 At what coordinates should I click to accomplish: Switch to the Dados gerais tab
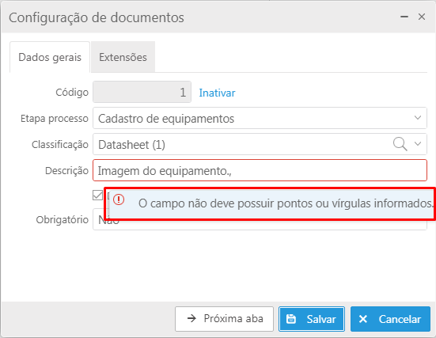pyautogui.click(x=50, y=57)
